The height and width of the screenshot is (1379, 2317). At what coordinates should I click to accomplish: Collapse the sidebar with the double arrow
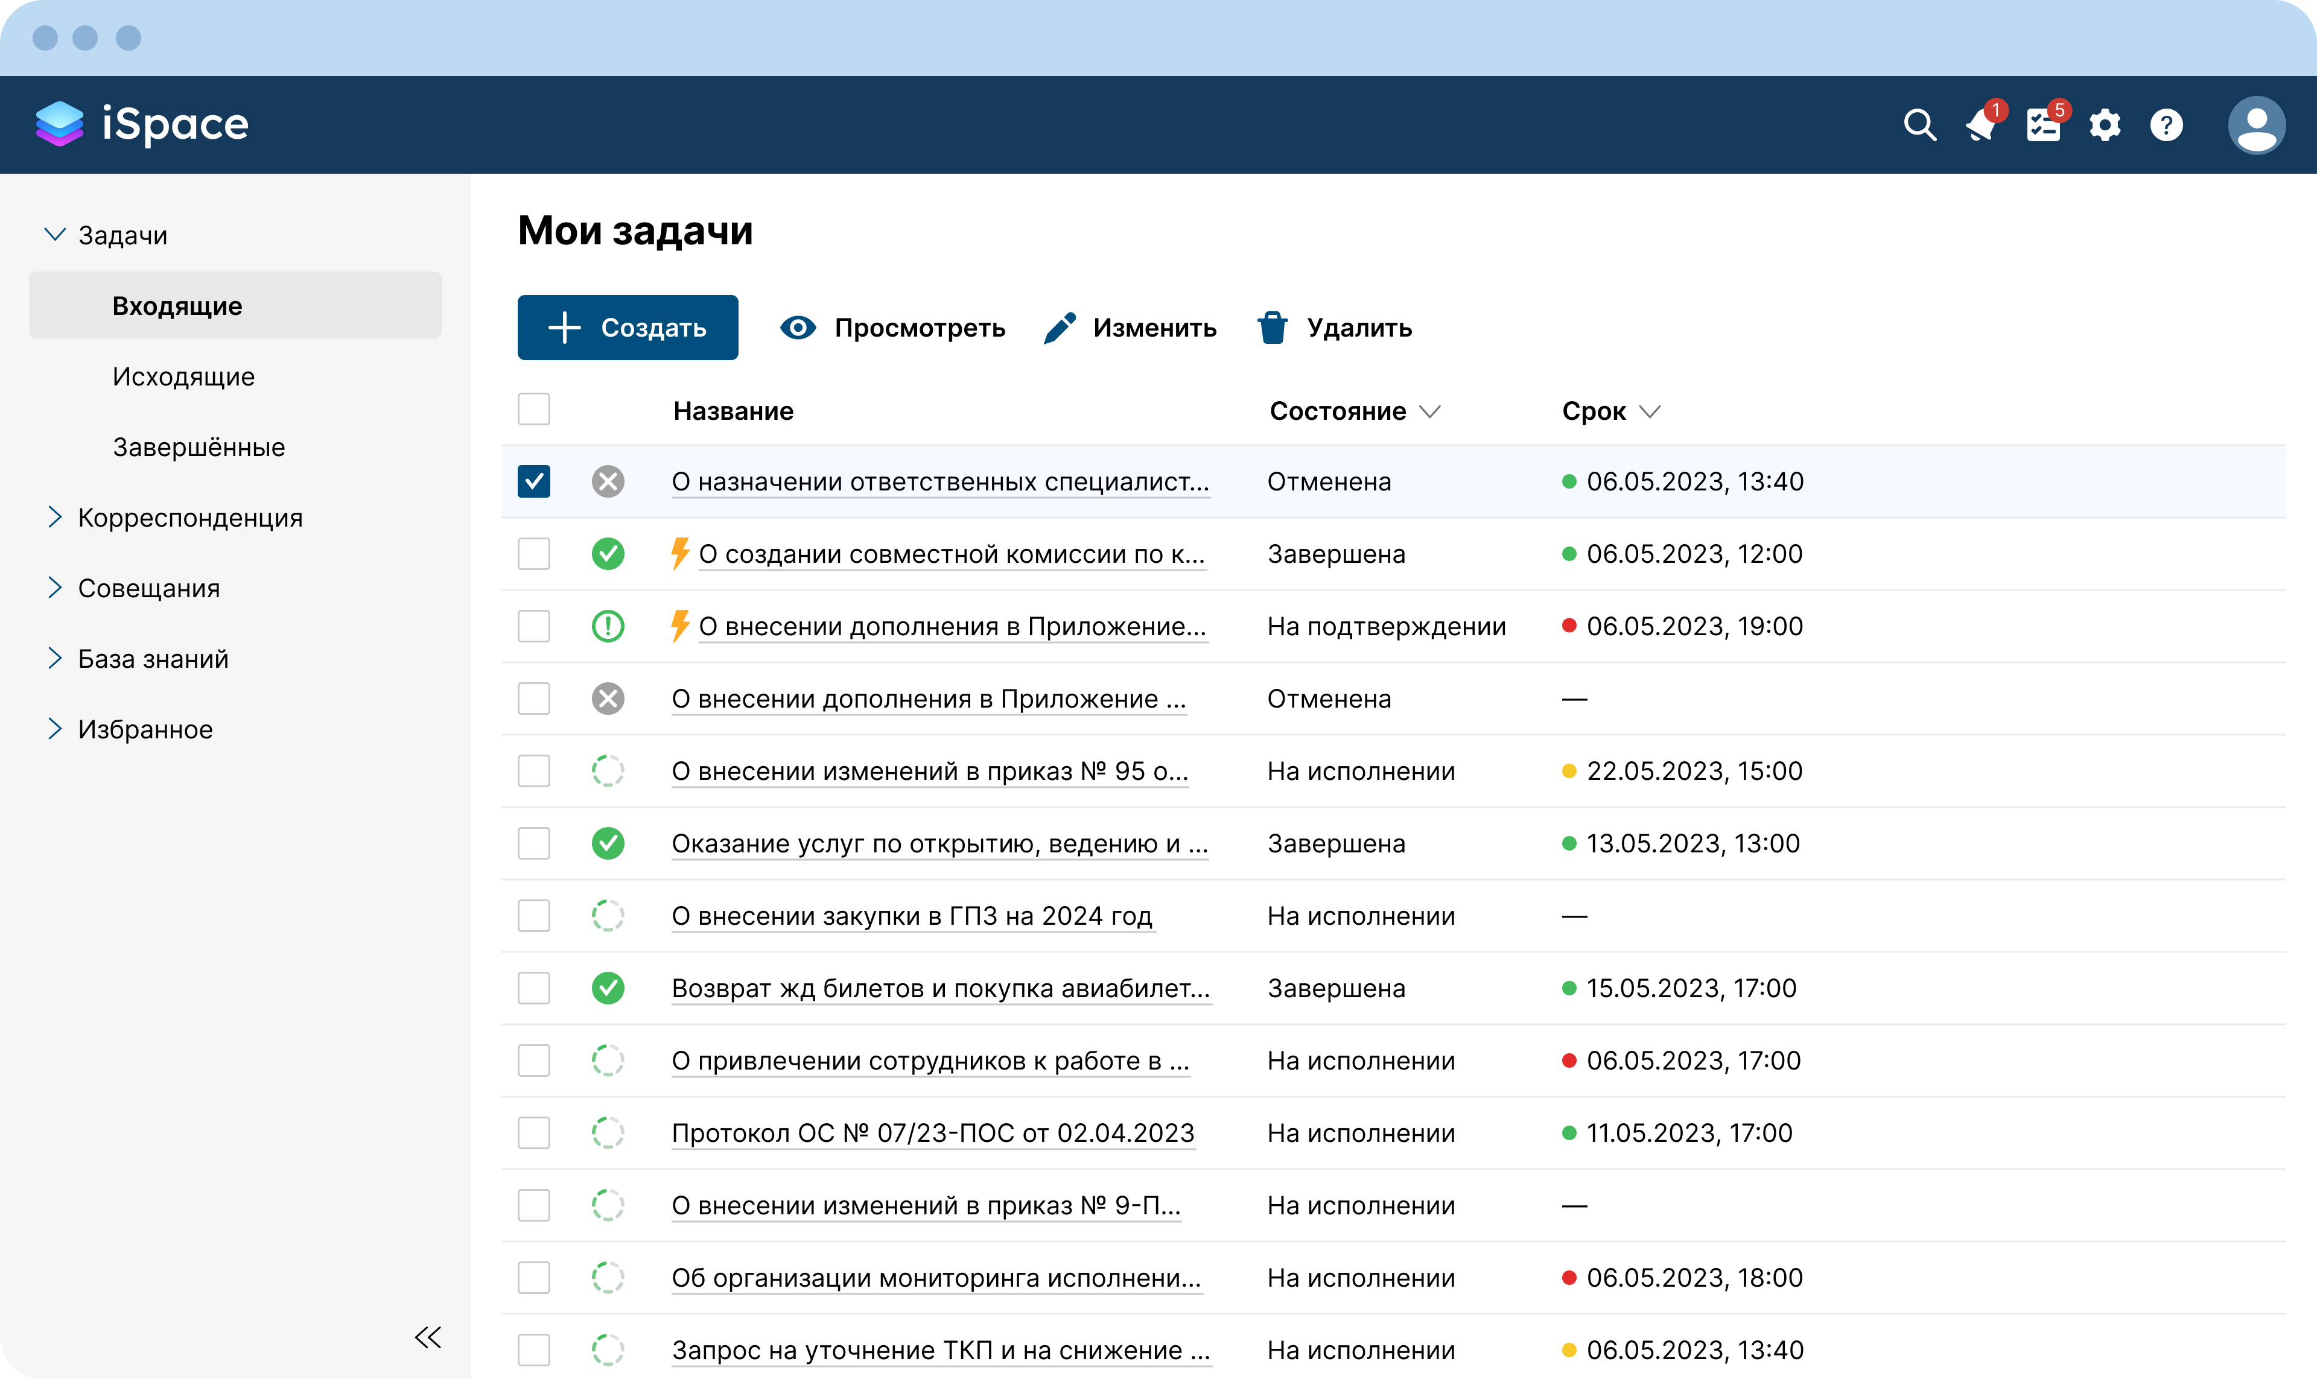[428, 1336]
